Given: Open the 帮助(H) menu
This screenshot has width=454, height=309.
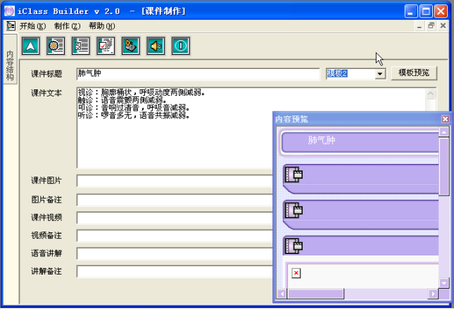Looking at the screenshot, I should tap(101, 26).
